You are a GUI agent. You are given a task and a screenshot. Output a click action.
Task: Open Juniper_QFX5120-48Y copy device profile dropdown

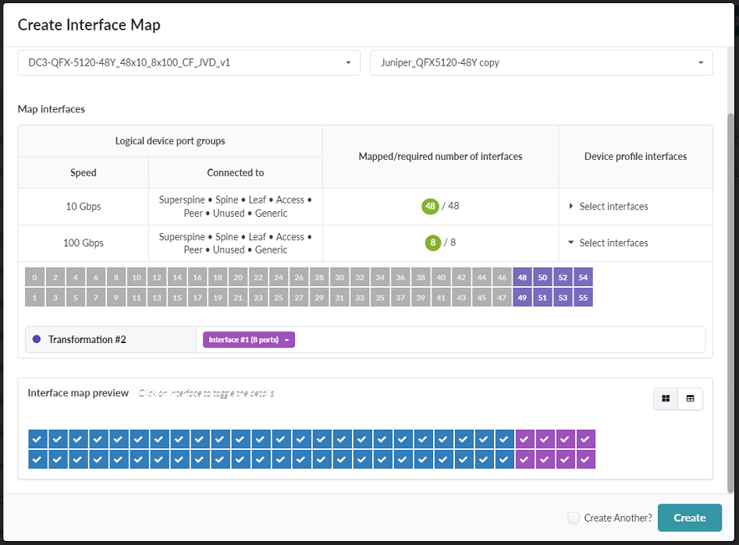click(541, 62)
